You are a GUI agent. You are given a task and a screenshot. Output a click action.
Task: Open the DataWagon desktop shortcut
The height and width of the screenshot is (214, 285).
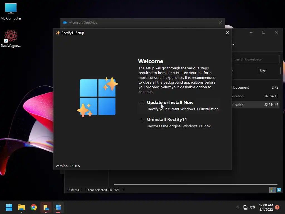tap(11, 38)
